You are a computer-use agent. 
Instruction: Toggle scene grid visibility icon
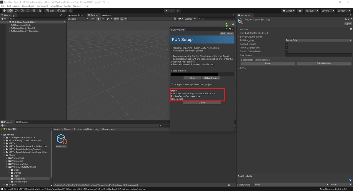pos(122,19)
